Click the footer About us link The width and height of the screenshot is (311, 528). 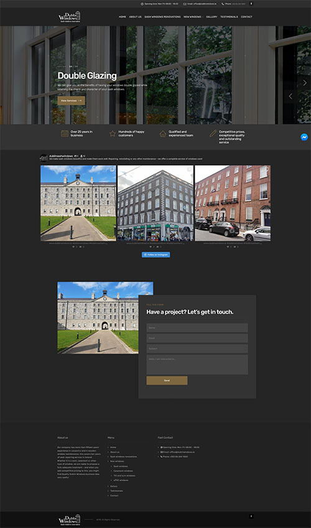pyautogui.click(x=114, y=452)
